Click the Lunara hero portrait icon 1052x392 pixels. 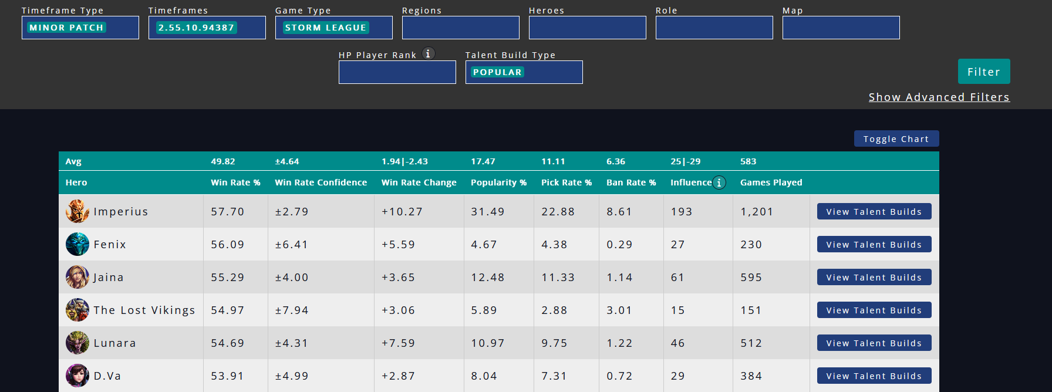click(77, 343)
